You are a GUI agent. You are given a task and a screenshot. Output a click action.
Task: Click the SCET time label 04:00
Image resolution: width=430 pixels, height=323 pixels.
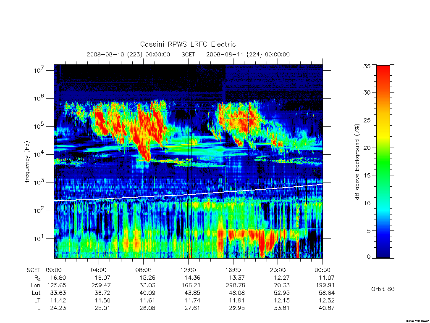click(99, 270)
